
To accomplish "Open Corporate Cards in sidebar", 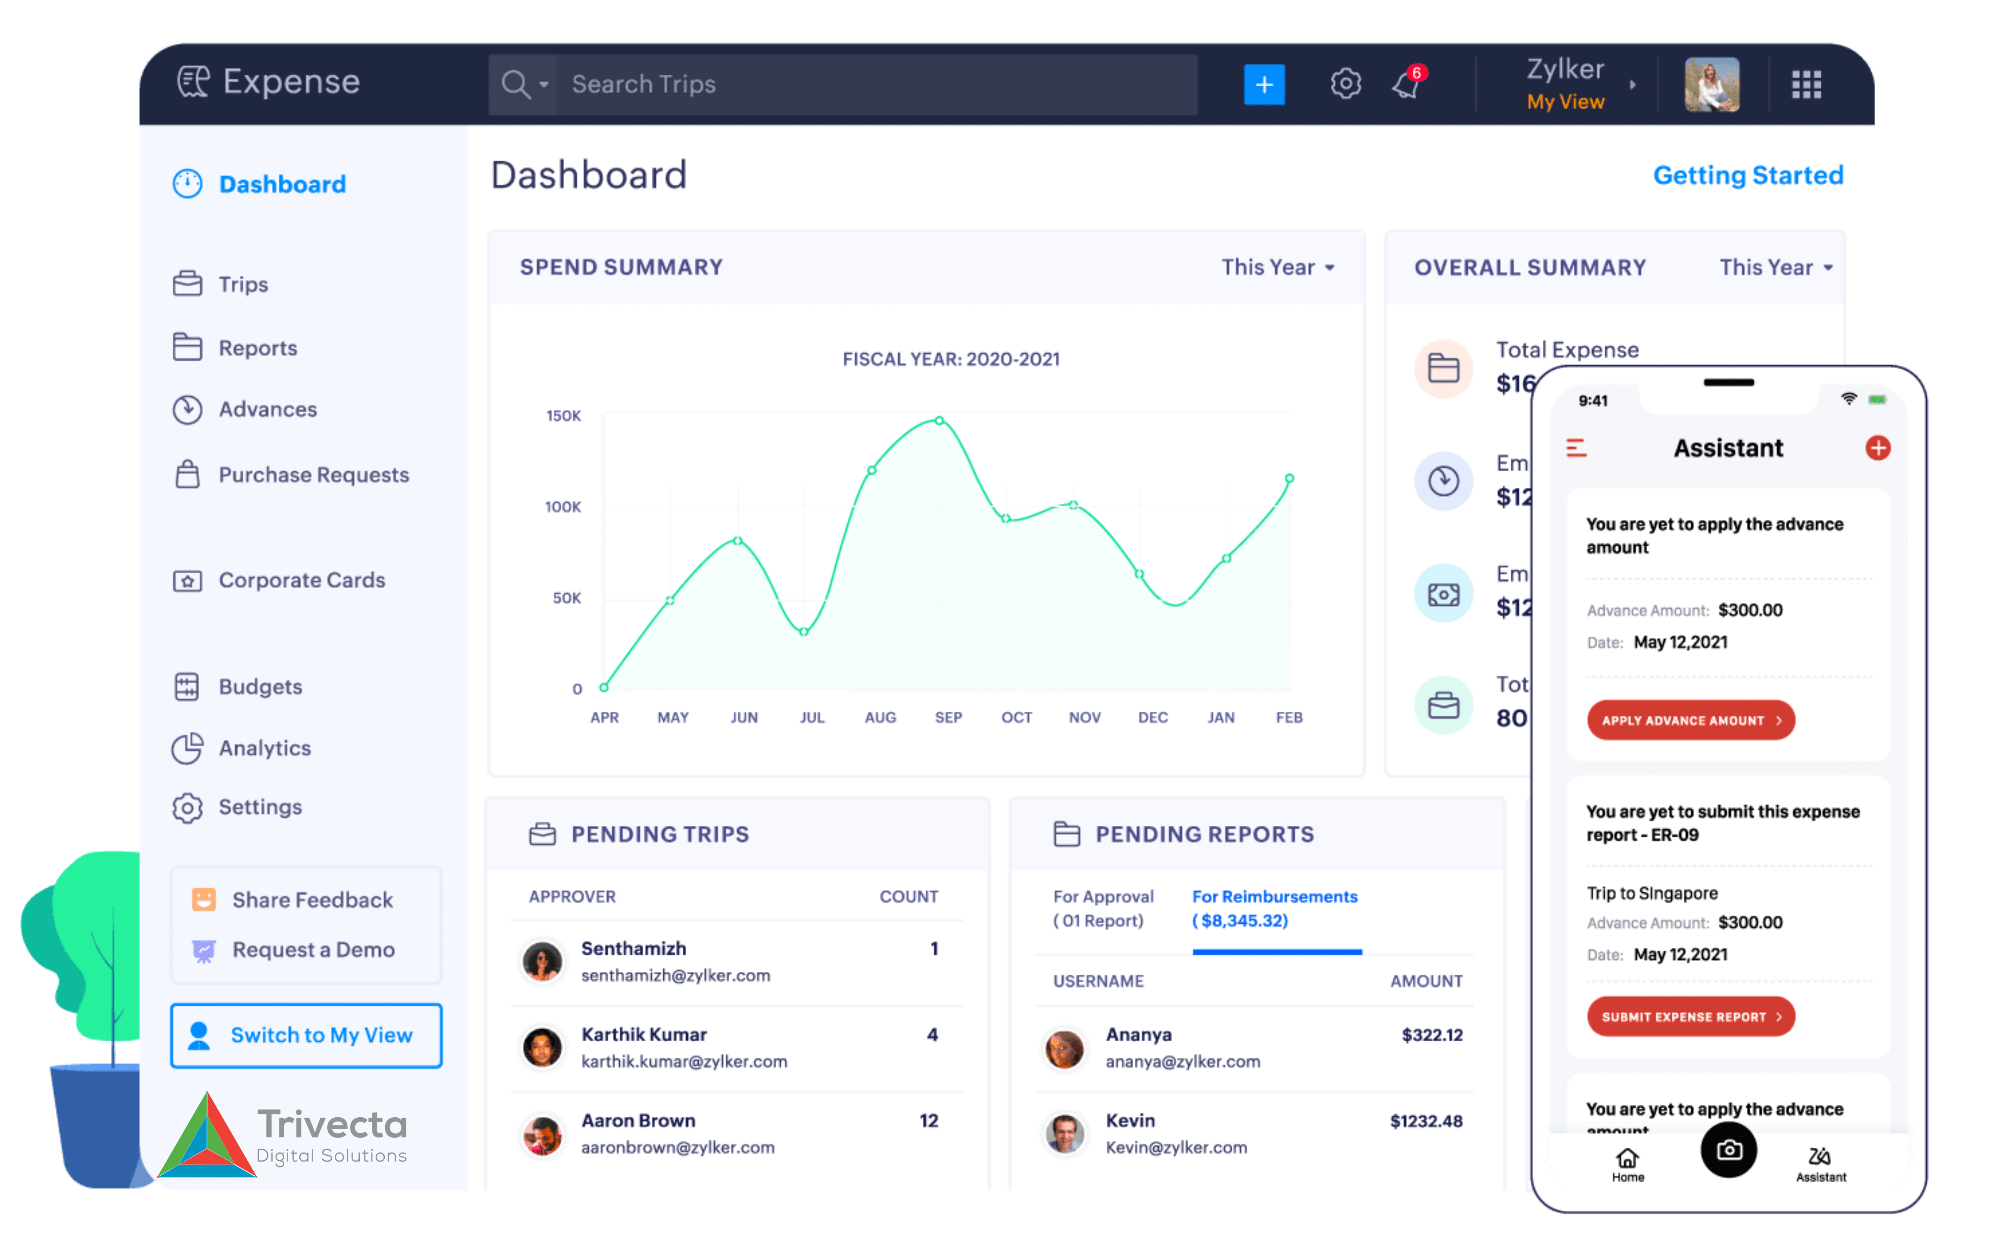I will (x=301, y=580).
